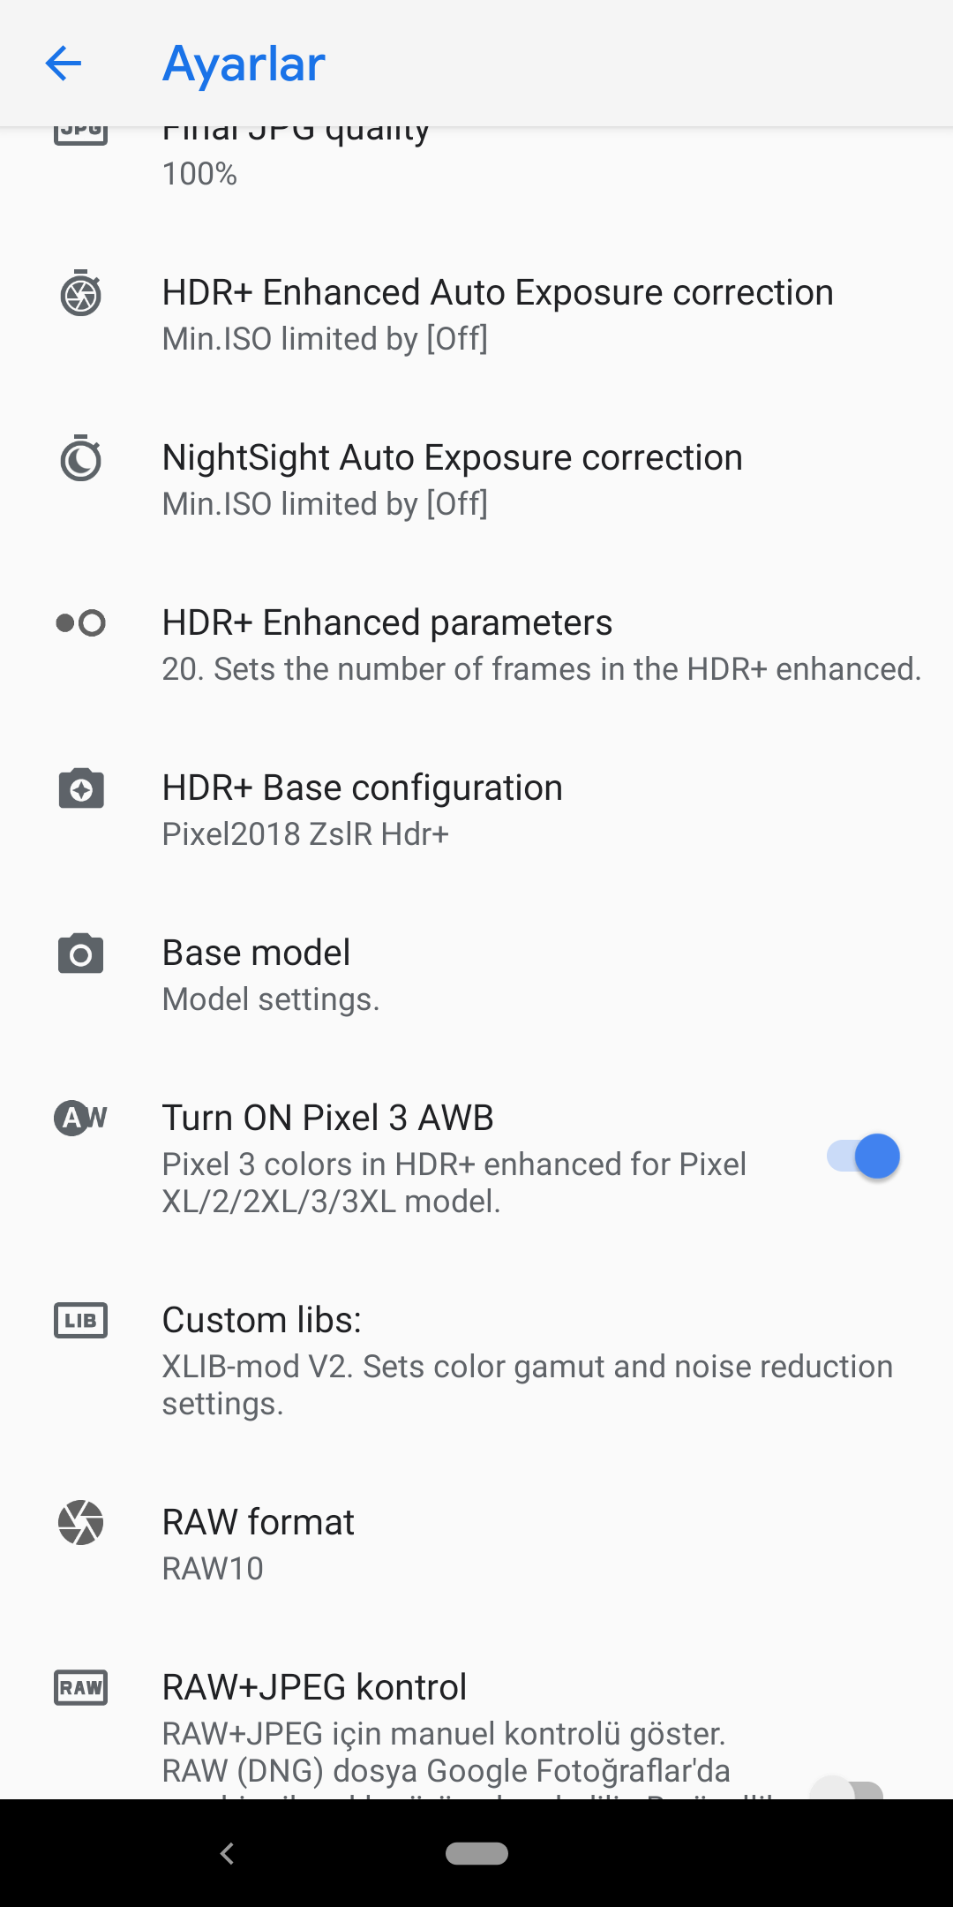The image size is (953, 1907).
Task: Tap the LIB custom libs icon
Action: (80, 1321)
